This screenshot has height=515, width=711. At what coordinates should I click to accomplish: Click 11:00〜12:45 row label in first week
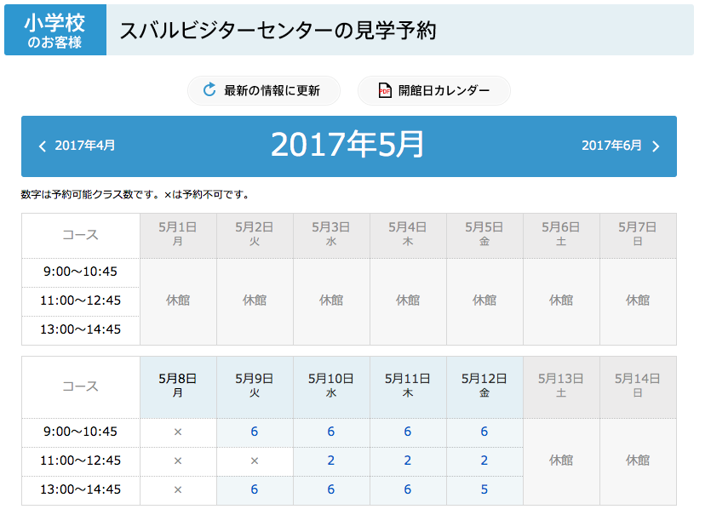pyautogui.click(x=80, y=300)
